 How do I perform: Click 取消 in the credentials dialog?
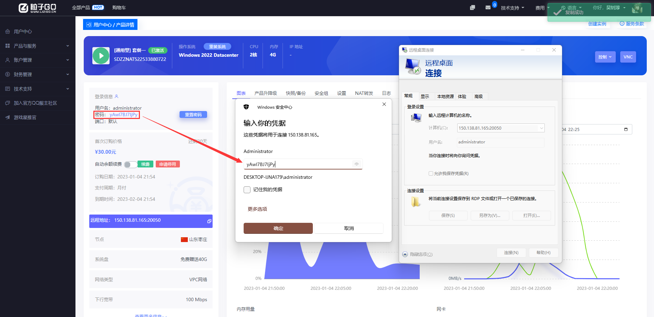pos(349,228)
